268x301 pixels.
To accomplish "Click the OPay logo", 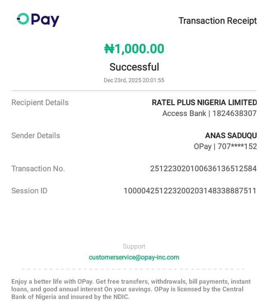I will (x=38, y=19).
